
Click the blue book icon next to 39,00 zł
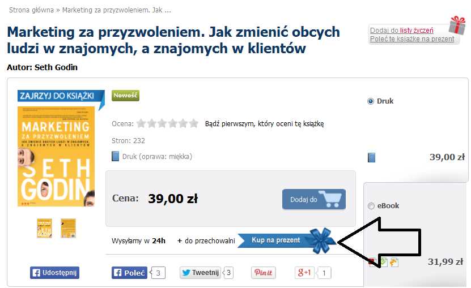(x=372, y=157)
